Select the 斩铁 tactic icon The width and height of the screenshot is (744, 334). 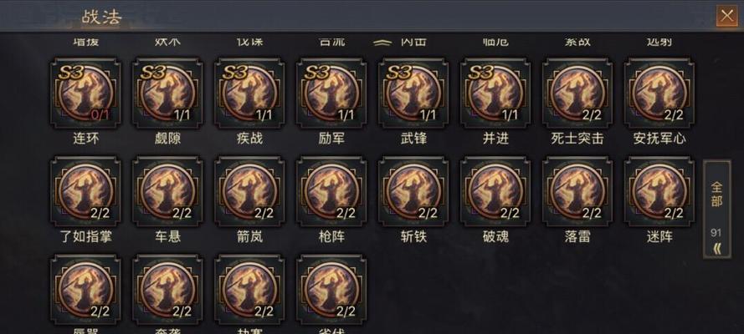tap(413, 191)
